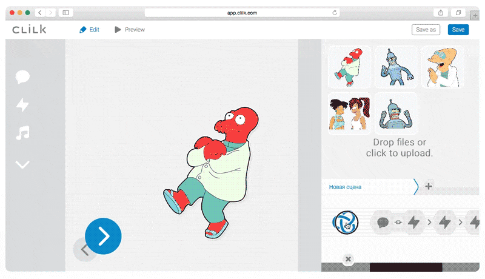Click the CLiLK logo
The width and height of the screenshot is (485, 279).
click(29, 30)
